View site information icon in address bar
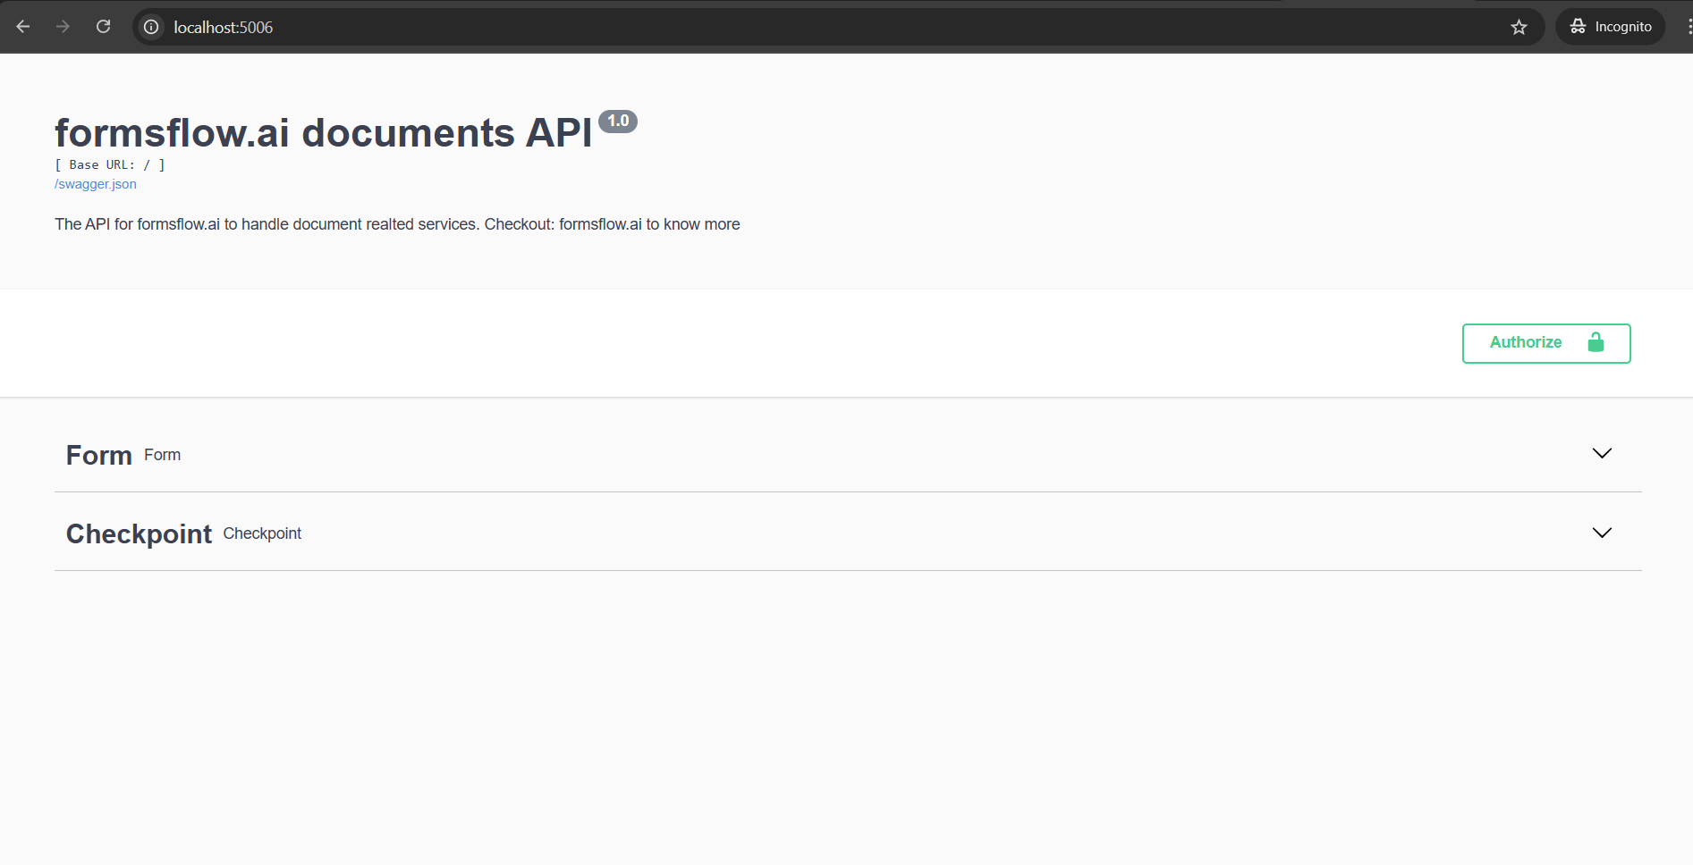The width and height of the screenshot is (1693, 865). click(x=152, y=27)
